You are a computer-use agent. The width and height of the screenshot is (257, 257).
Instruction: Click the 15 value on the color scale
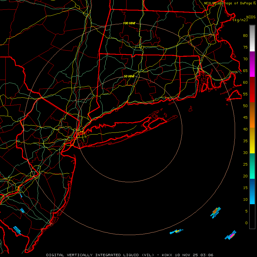(245, 188)
